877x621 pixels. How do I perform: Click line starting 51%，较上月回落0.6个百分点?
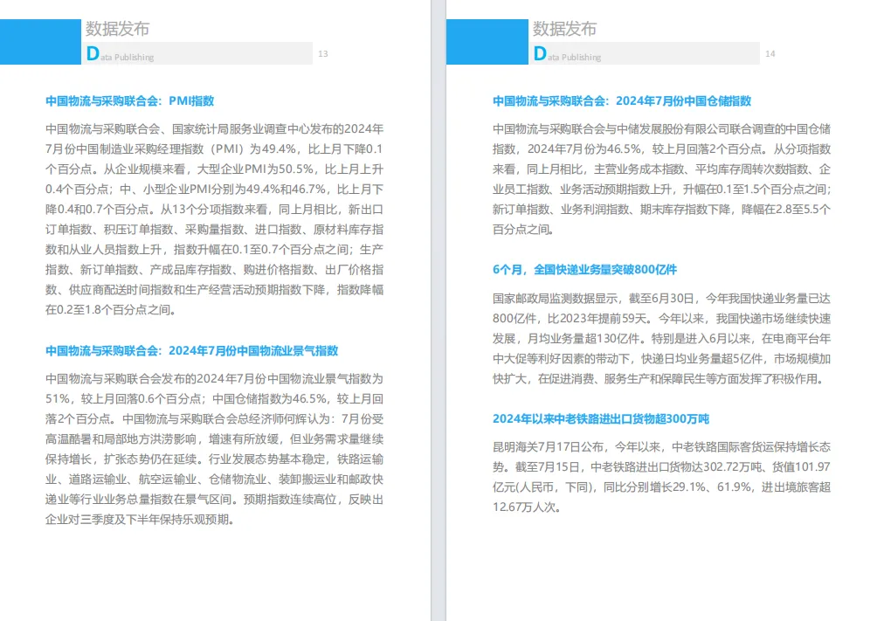[214, 399]
